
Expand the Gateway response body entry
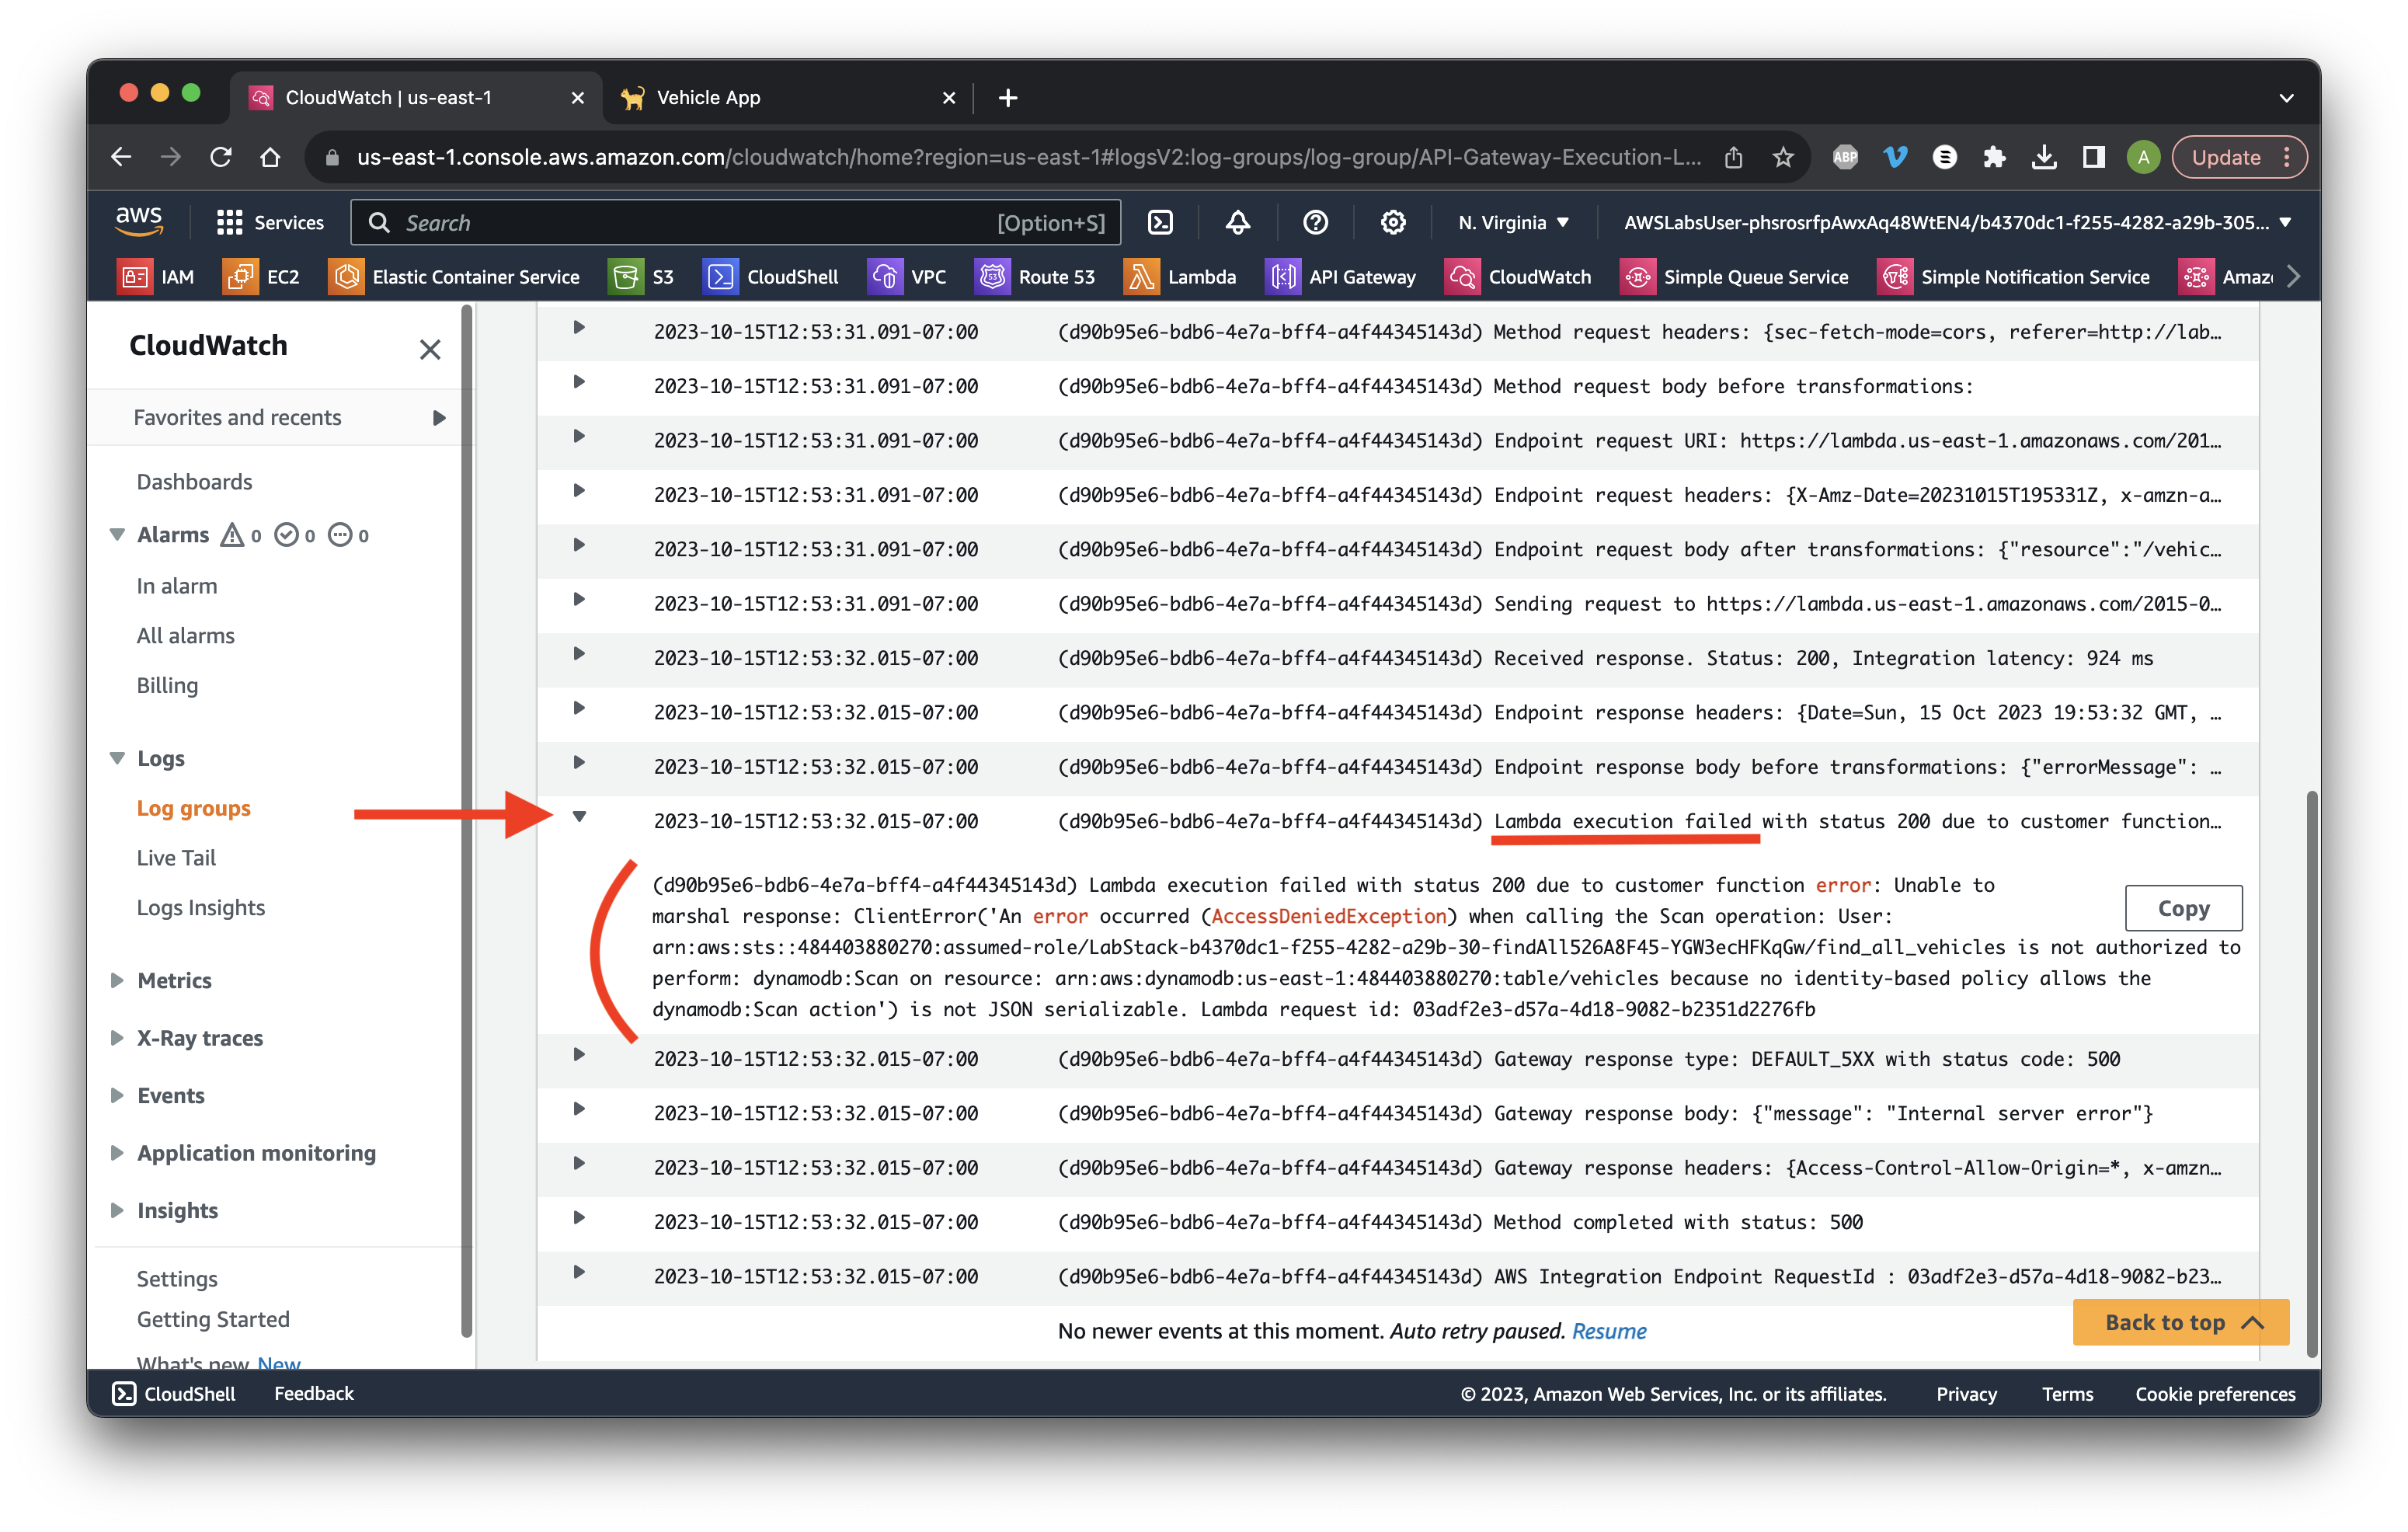pos(579,1110)
